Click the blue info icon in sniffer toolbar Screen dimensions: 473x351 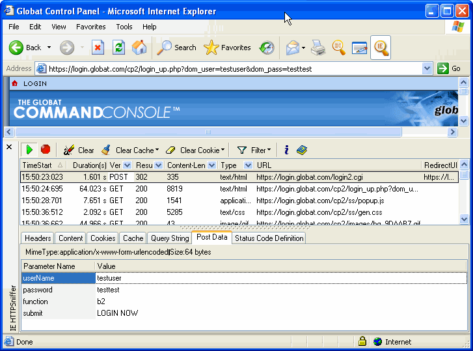click(286, 150)
